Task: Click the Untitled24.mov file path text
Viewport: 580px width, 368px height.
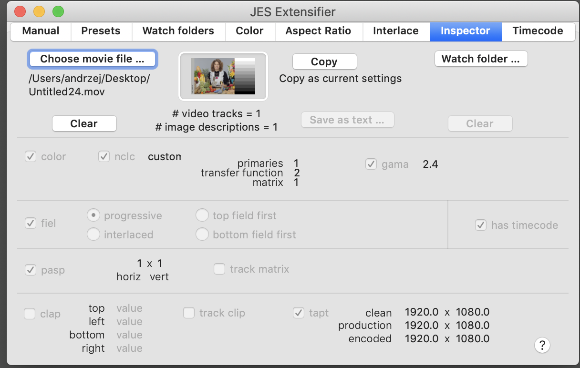Action: tap(90, 85)
